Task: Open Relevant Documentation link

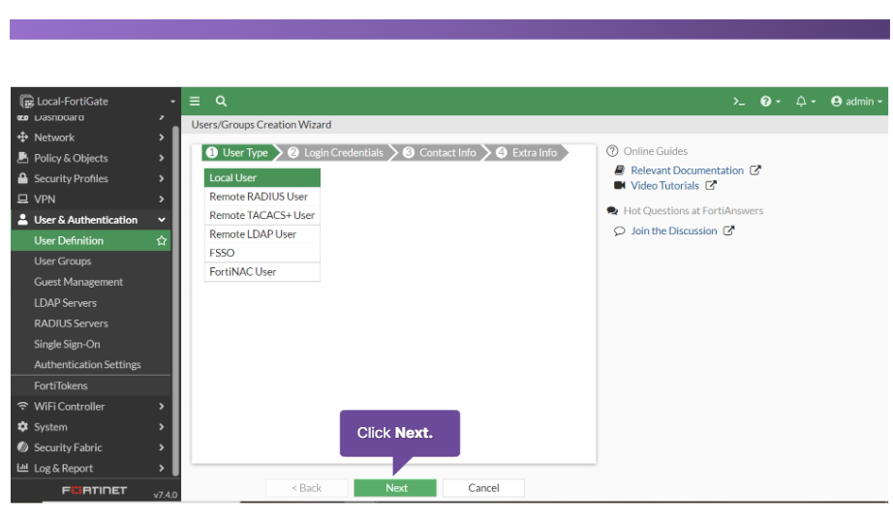Action: click(687, 170)
